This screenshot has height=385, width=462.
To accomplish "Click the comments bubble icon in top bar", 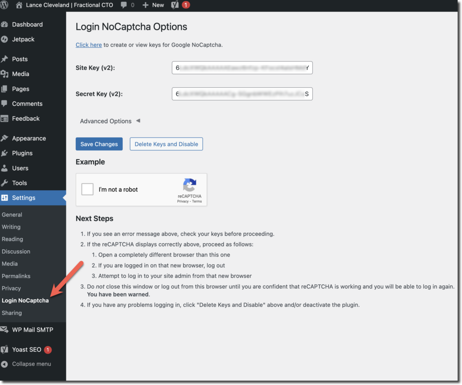I will click(124, 5).
